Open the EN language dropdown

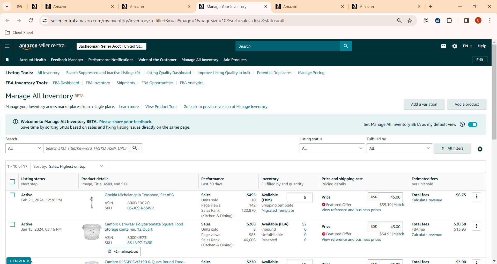[467, 46]
